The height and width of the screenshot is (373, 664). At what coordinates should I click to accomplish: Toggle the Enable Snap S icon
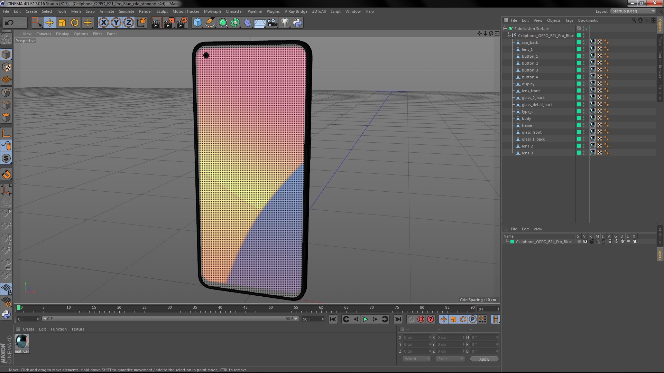(x=6, y=159)
